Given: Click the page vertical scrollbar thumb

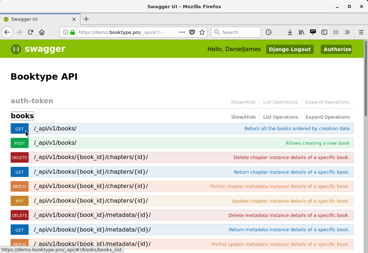Looking at the screenshot, I should 365,78.
